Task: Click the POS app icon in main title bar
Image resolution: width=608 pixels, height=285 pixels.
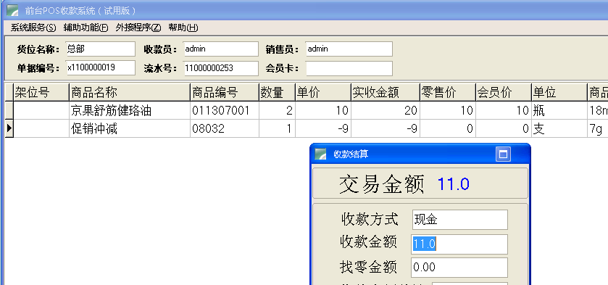Action: (x=12, y=10)
